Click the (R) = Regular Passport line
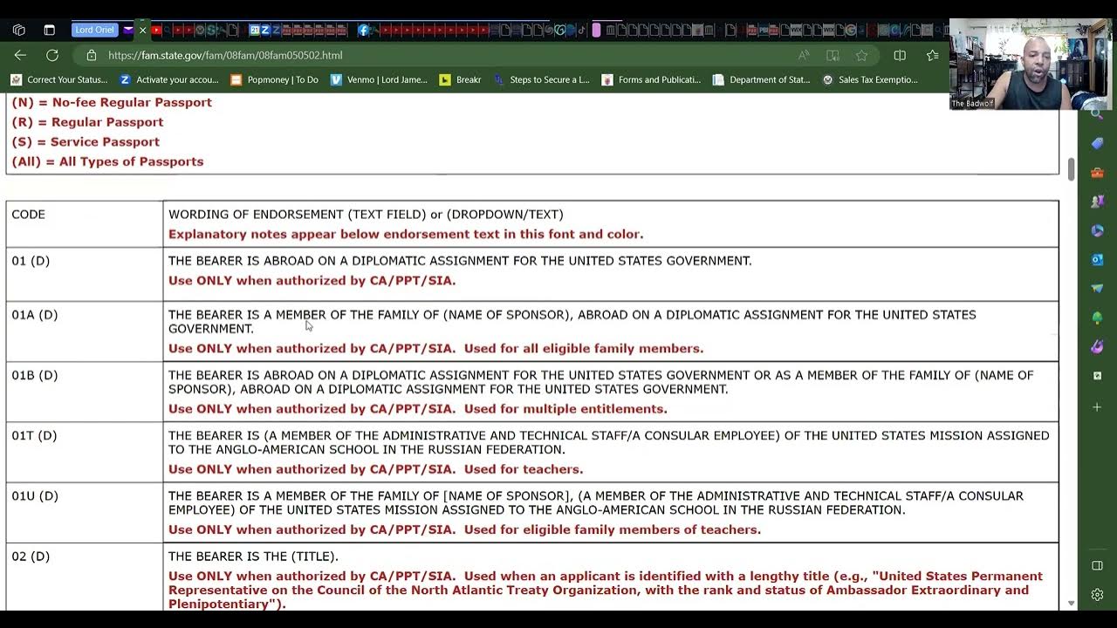Screen dimensions: 1117x628 [87, 122]
